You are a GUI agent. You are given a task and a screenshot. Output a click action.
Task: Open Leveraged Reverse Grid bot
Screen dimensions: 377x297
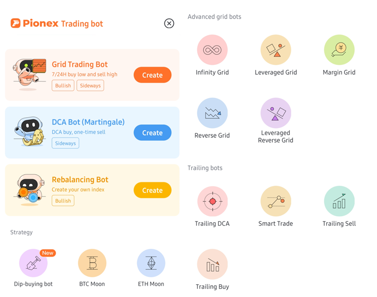pos(276,113)
